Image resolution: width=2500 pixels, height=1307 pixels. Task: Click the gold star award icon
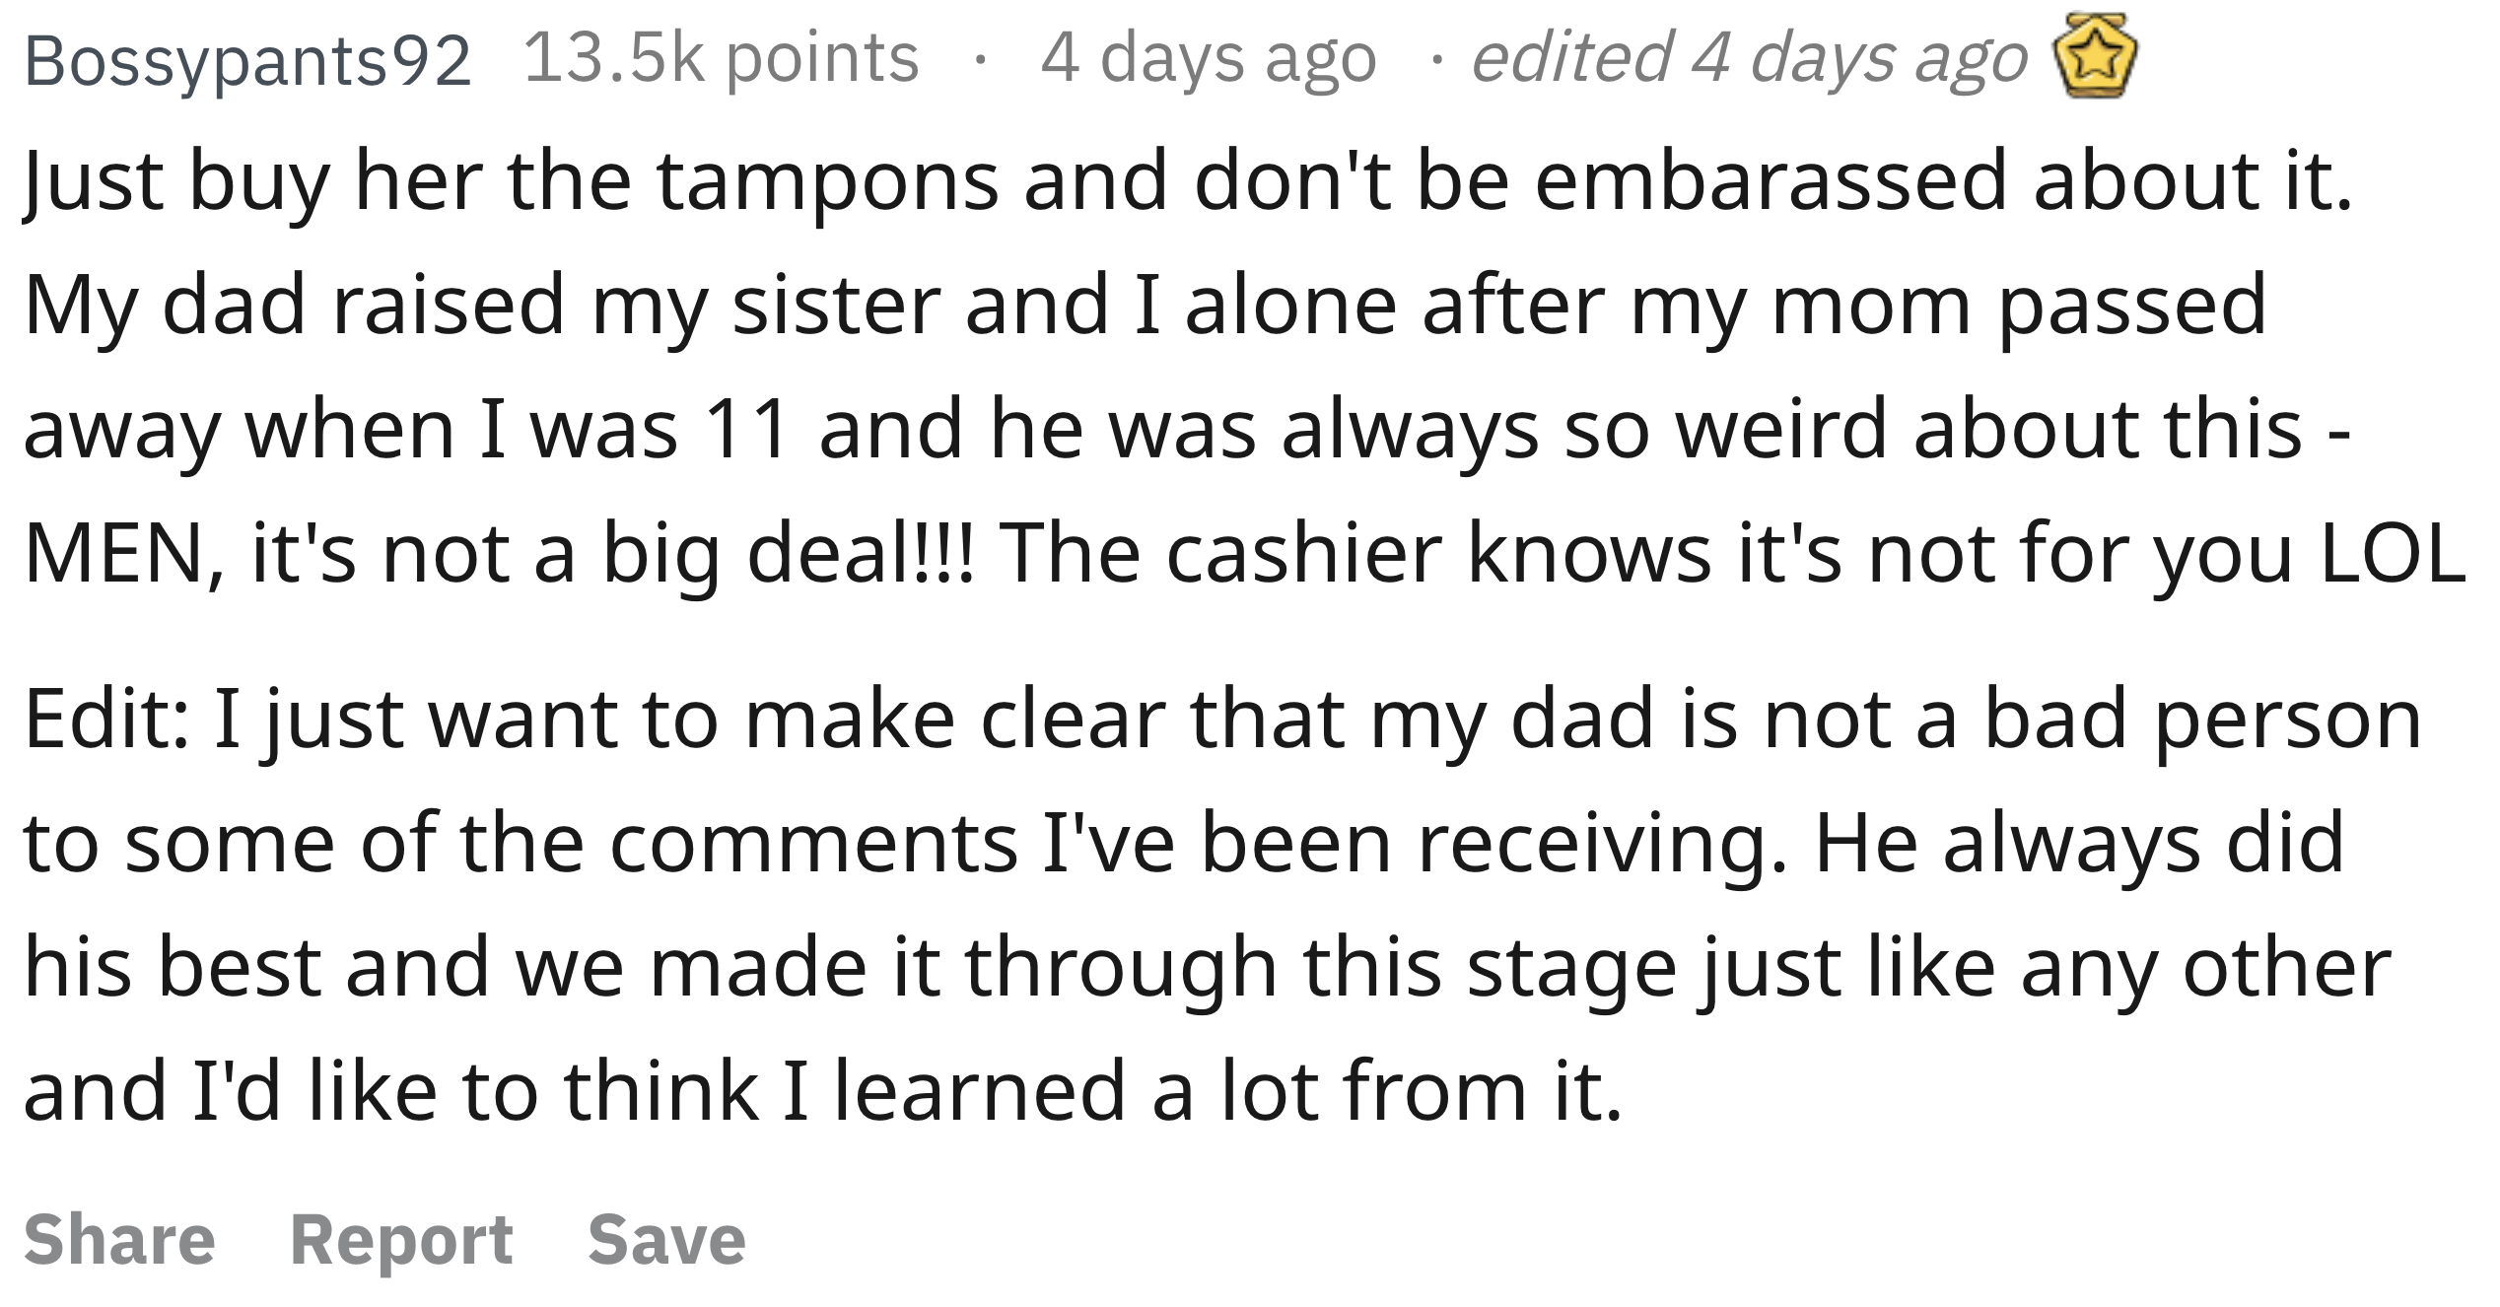[2095, 56]
